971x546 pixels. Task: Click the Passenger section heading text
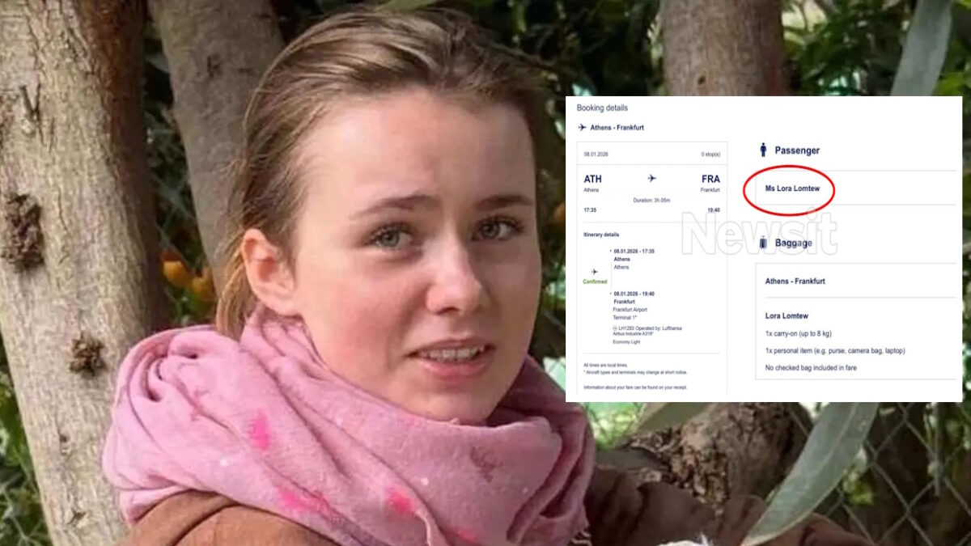[x=797, y=150]
